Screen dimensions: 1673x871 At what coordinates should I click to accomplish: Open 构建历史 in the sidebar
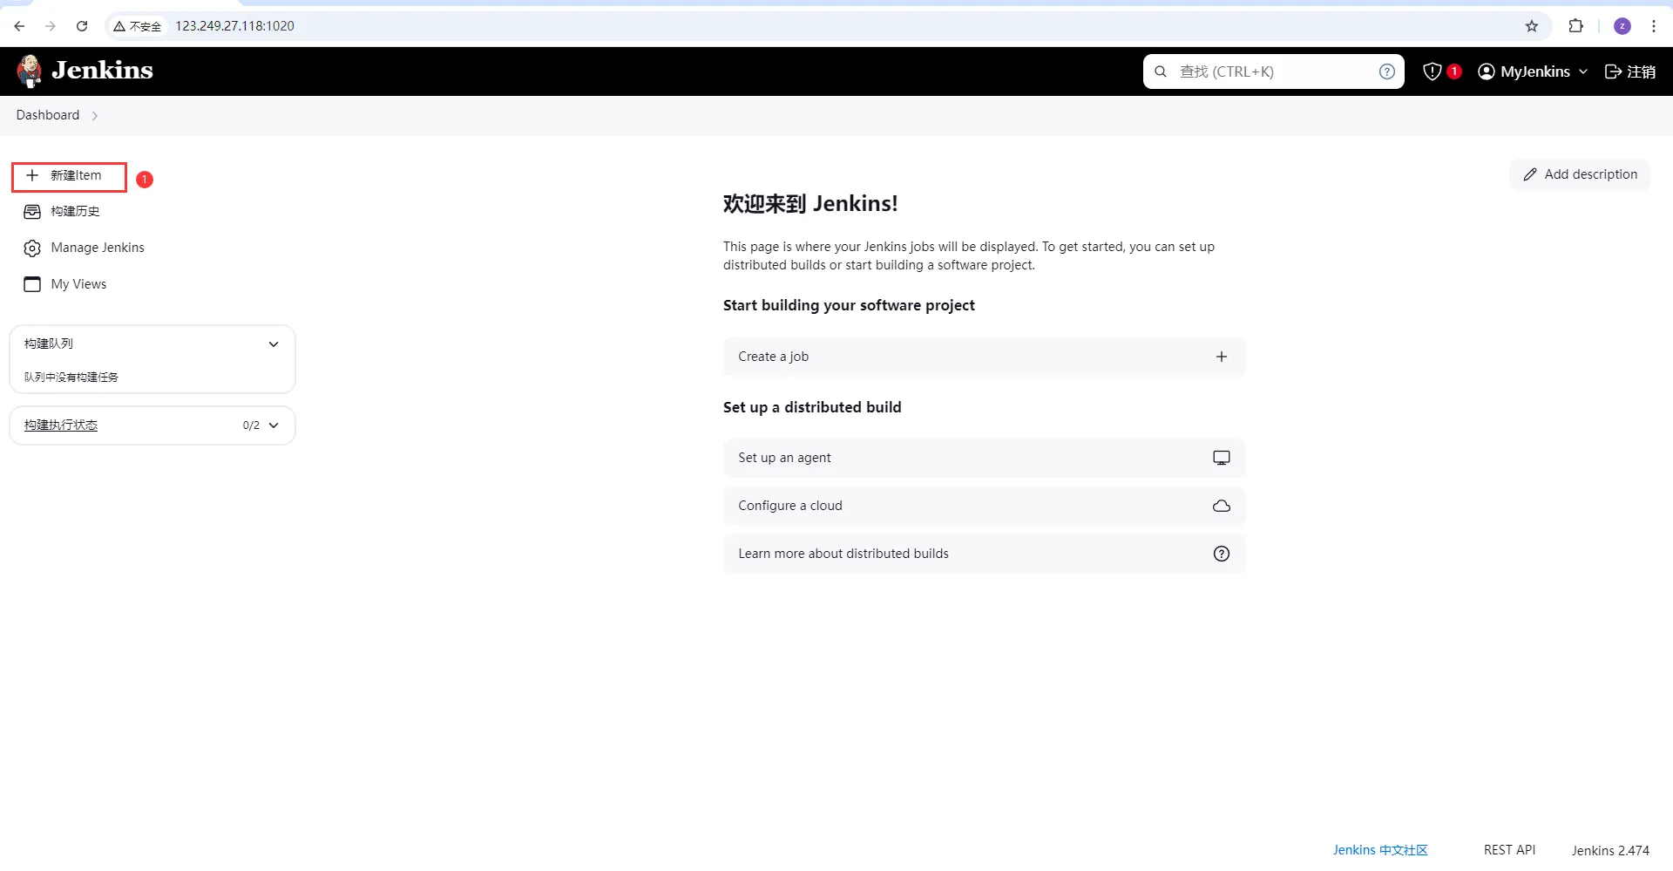click(75, 212)
